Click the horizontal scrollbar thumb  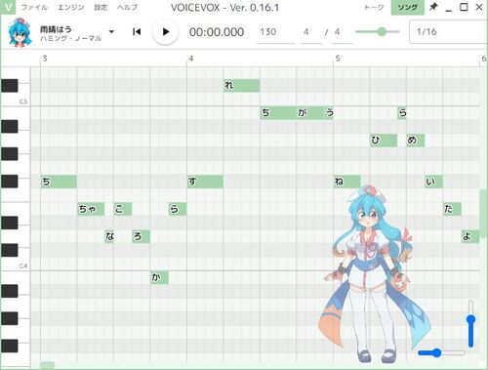pyautogui.click(x=47, y=365)
